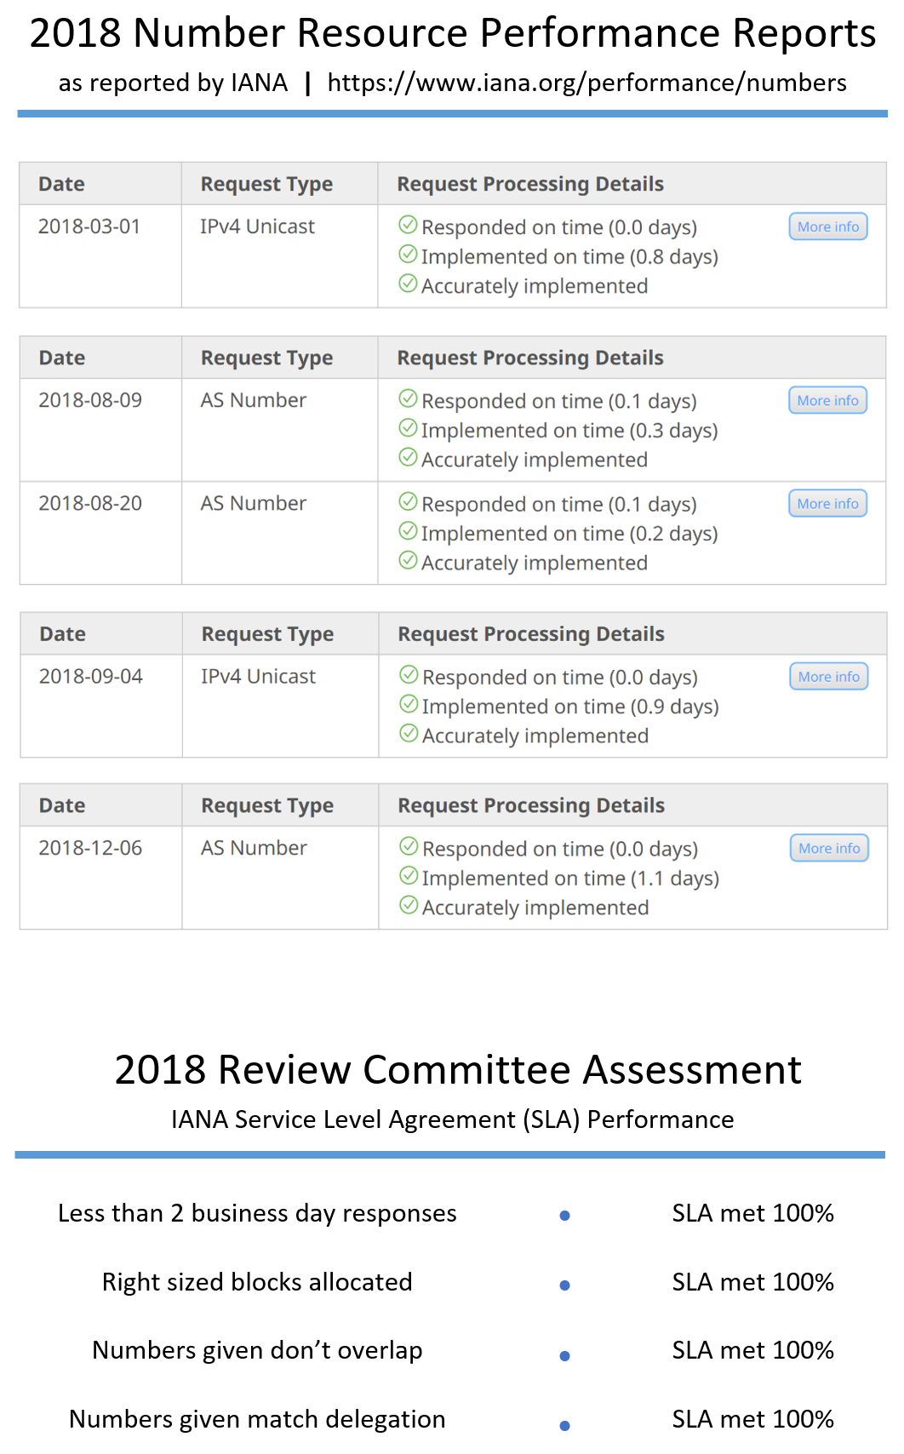Click "SLA met 100%" for Numbers given don't overlap
The height and width of the screenshot is (1454, 904).
[752, 1351]
